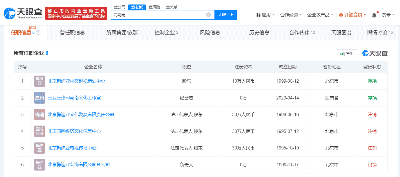Click the 梅迪亚 logo of 北京梅迪亚中文影视策划中心
This screenshot has width=400, height=177.
pyautogui.click(x=39, y=81)
